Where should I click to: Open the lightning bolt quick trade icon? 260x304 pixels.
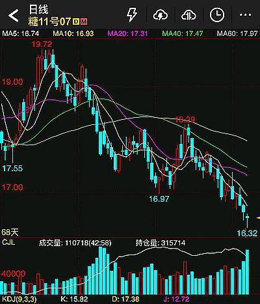click(x=132, y=15)
